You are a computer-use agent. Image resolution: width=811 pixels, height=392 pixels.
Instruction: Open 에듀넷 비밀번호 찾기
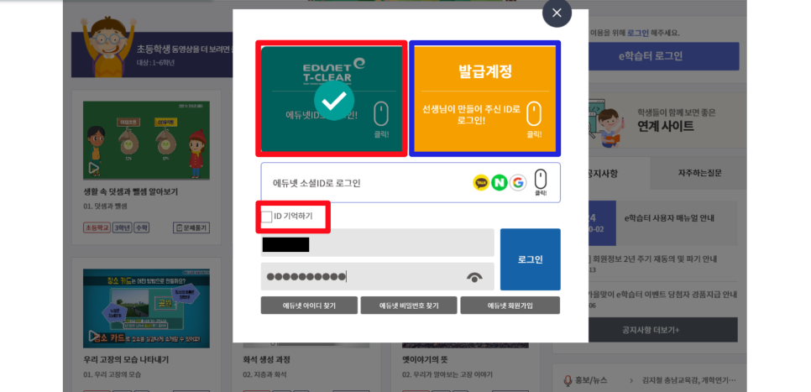tap(409, 306)
